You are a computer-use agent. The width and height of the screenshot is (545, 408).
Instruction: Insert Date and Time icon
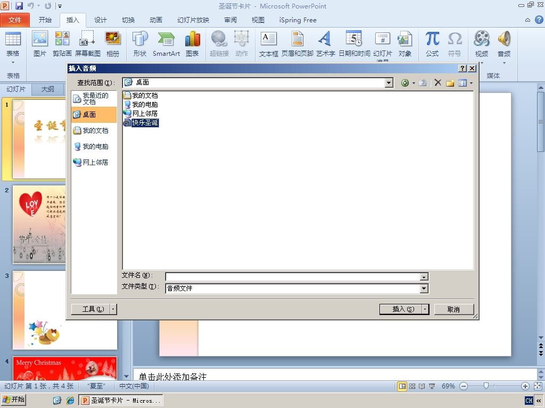354,38
